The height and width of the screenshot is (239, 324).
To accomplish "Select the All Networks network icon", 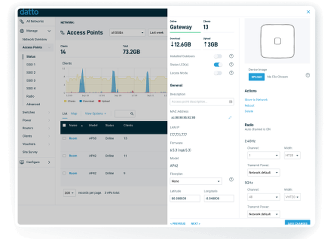I will tap(22, 21).
